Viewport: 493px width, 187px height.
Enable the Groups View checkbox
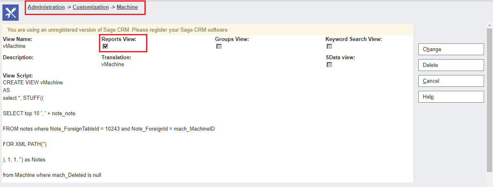[x=219, y=47]
